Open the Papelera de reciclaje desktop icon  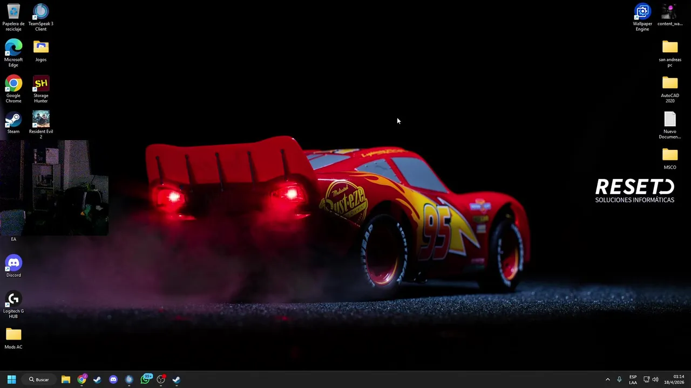[x=13, y=17]
